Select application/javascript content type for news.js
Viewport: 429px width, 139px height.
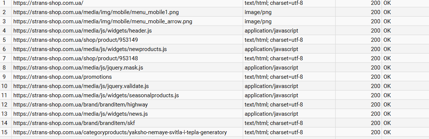271,113
